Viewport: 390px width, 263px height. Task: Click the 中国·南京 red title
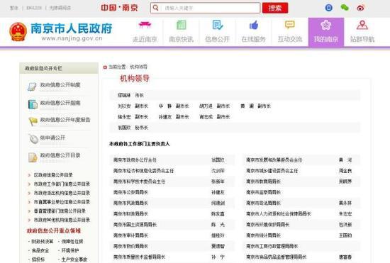point(119,8)
